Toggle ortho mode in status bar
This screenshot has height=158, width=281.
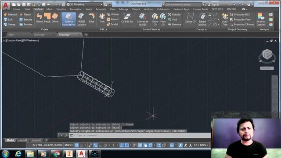point(101,145)
